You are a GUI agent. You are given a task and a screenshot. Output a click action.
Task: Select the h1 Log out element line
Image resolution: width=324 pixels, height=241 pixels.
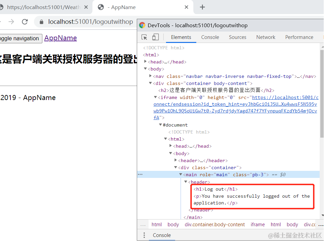pos(215,189)
